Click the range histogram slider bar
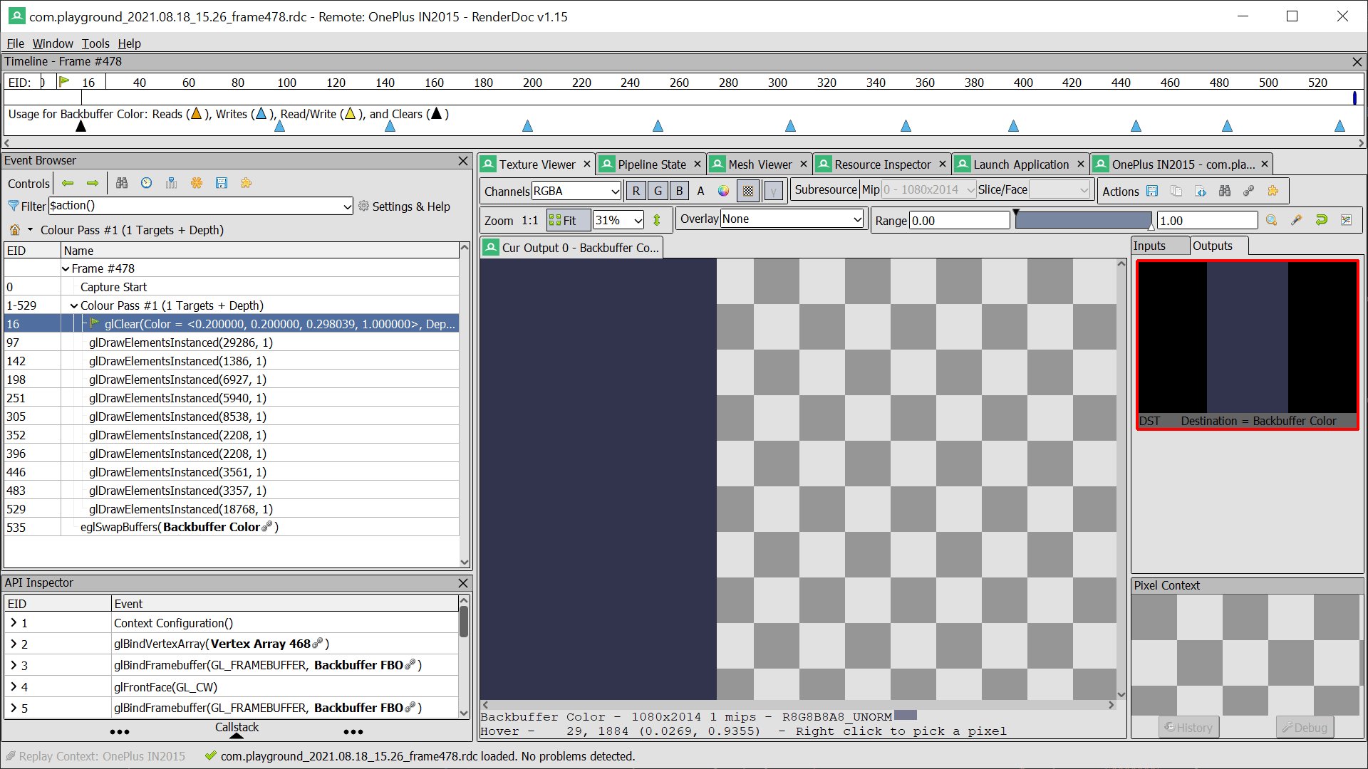 pos(1082,220)
